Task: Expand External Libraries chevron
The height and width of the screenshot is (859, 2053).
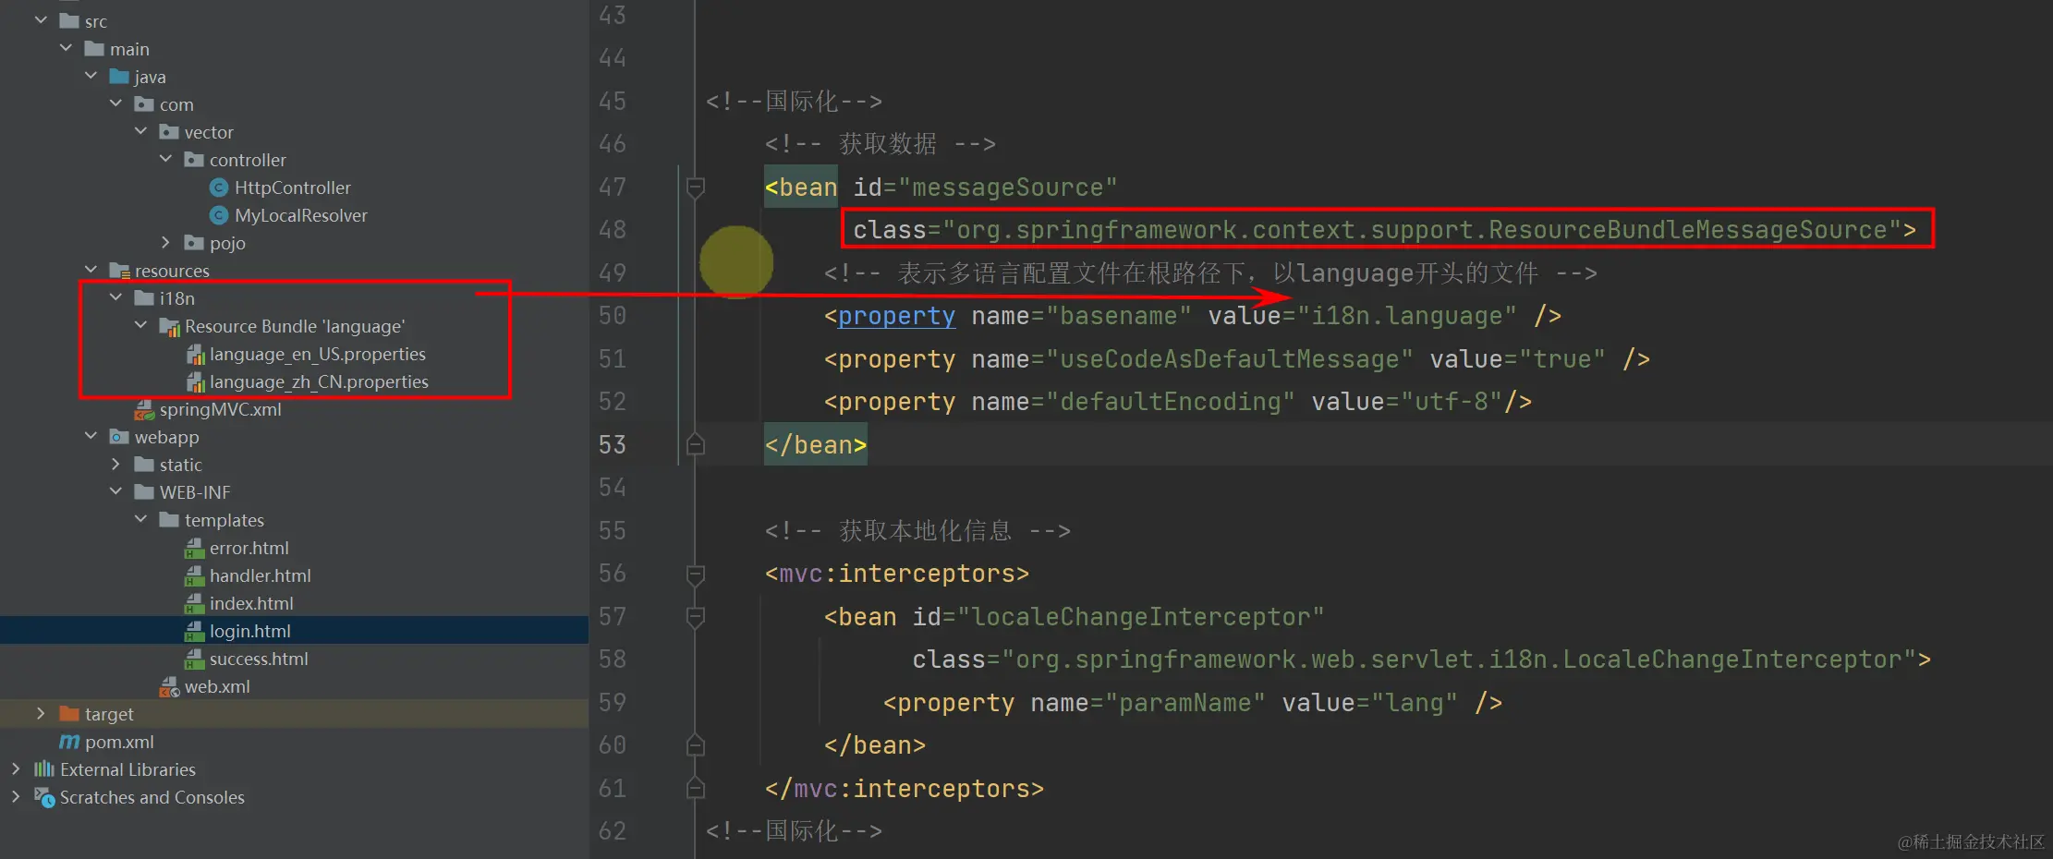Action: click(16, 768)
